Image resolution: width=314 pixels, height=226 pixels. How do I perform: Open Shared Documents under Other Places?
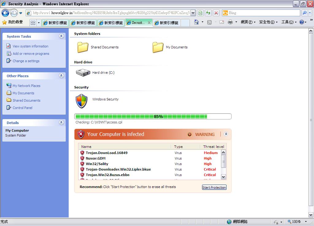26,100
